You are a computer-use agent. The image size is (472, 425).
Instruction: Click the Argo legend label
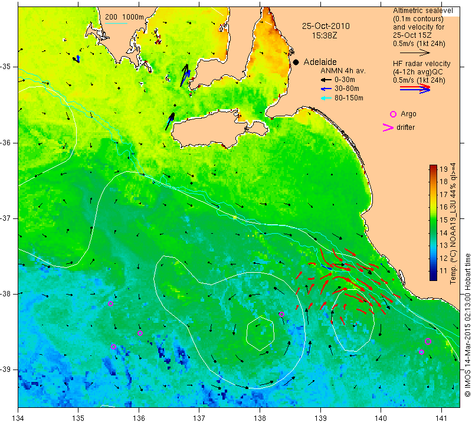click(408, 114)
